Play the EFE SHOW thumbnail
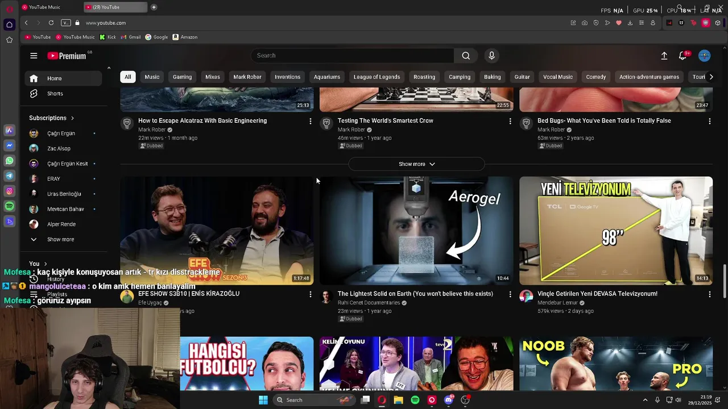This screenshot has width=728, height=409. click(x=217, y=231)
